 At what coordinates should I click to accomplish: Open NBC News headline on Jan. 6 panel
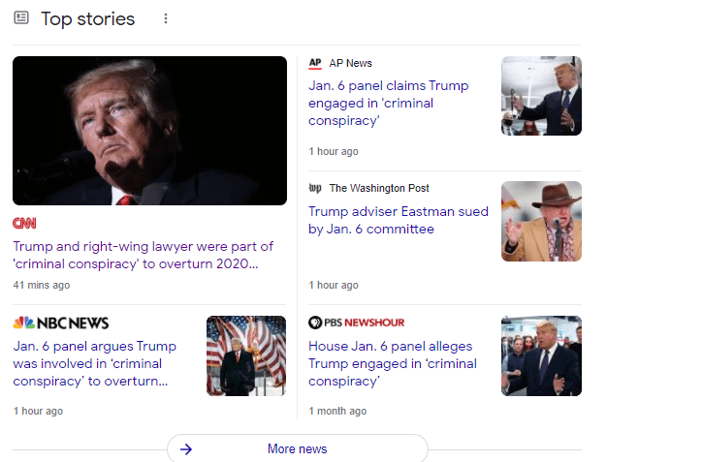(x=95, y=363)
